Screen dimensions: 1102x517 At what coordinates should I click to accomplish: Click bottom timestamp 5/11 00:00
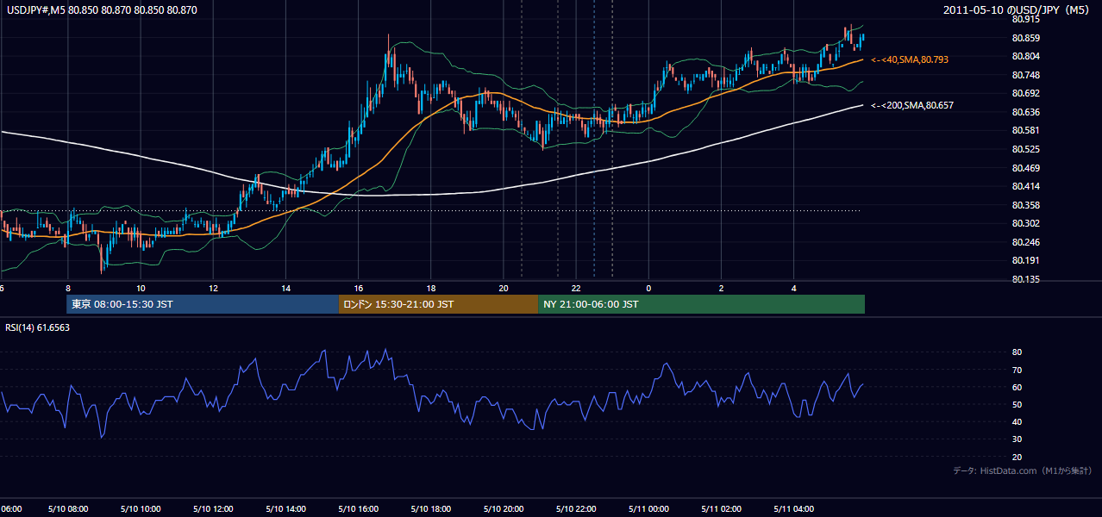[648, 509]
